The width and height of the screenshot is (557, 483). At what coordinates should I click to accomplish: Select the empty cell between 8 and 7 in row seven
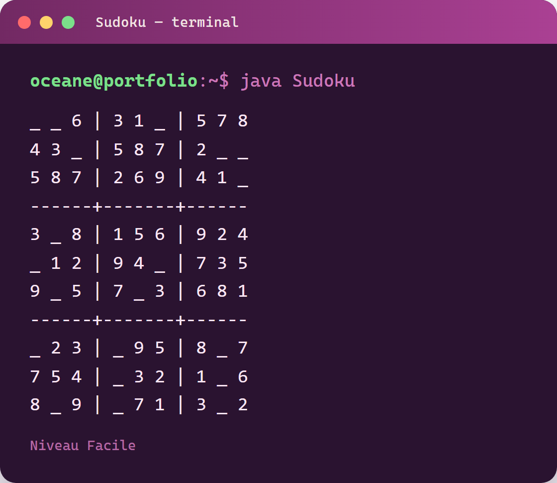pos(222,348)
